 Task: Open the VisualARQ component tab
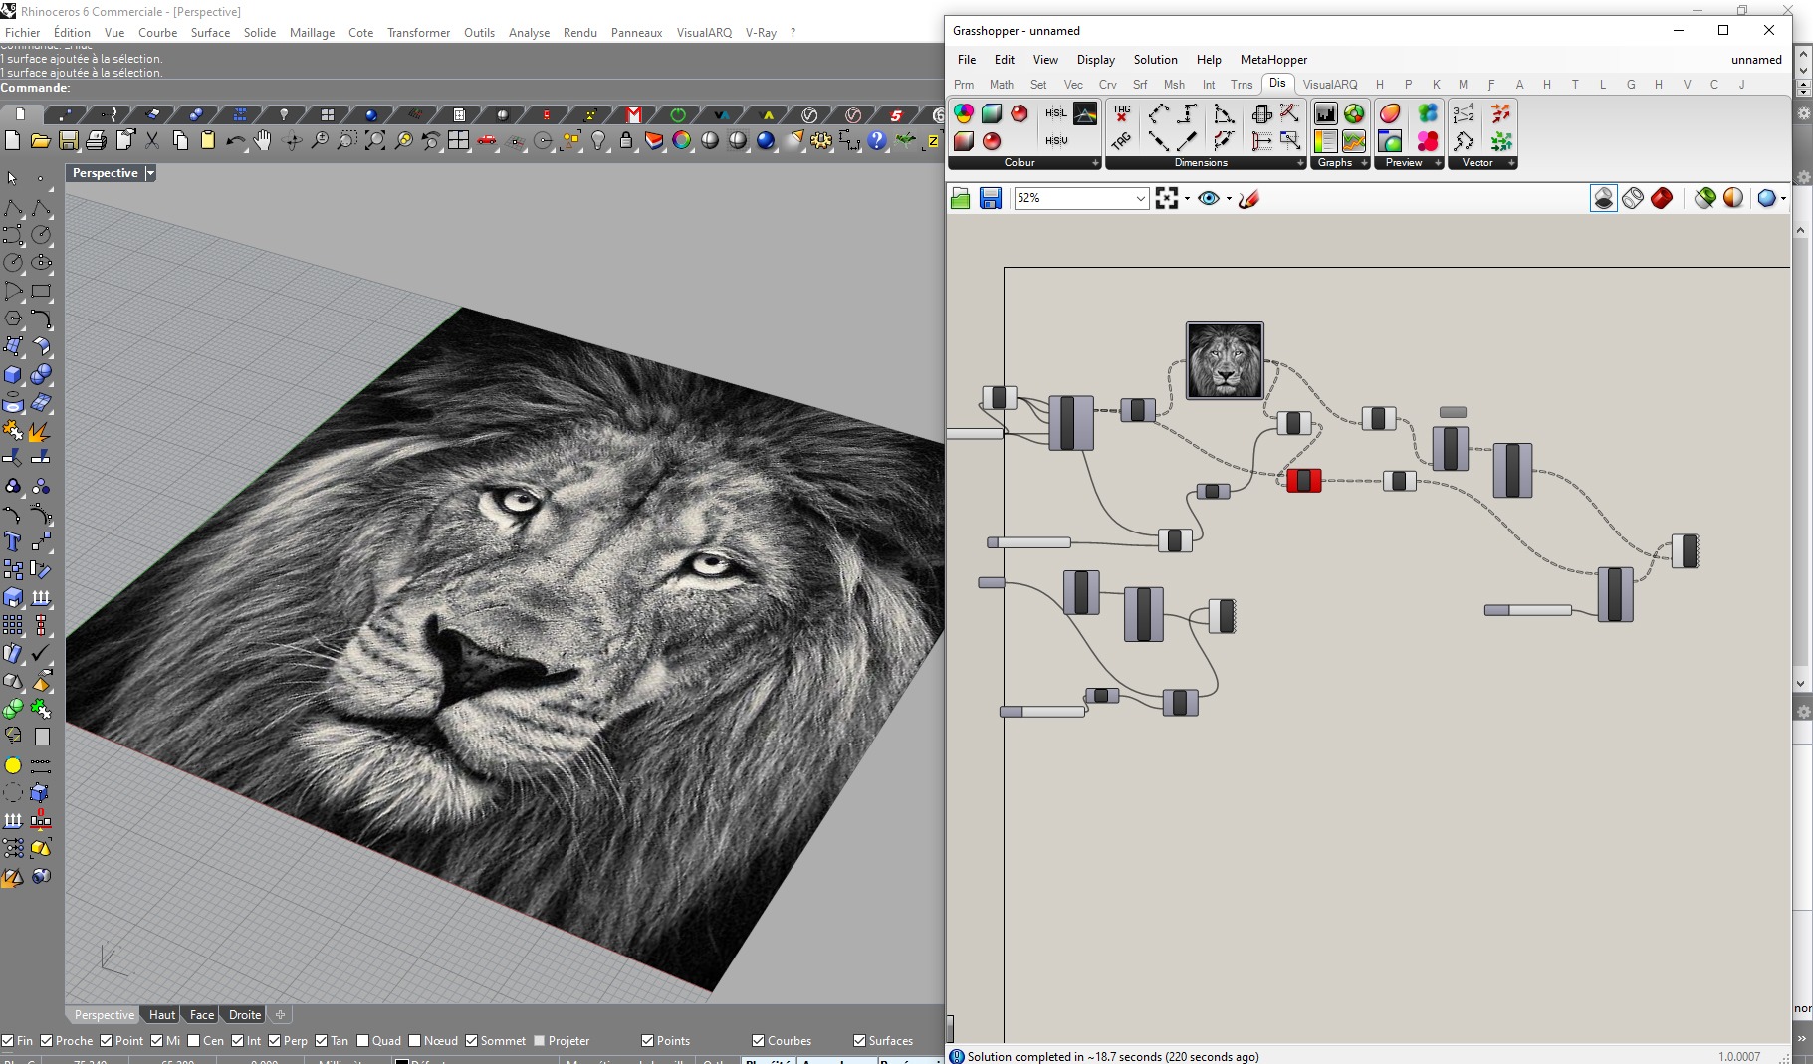click(x=1329, y=85)
